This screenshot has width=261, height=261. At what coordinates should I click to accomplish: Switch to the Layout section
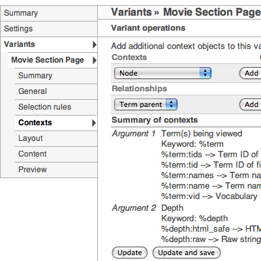[56, 138]
